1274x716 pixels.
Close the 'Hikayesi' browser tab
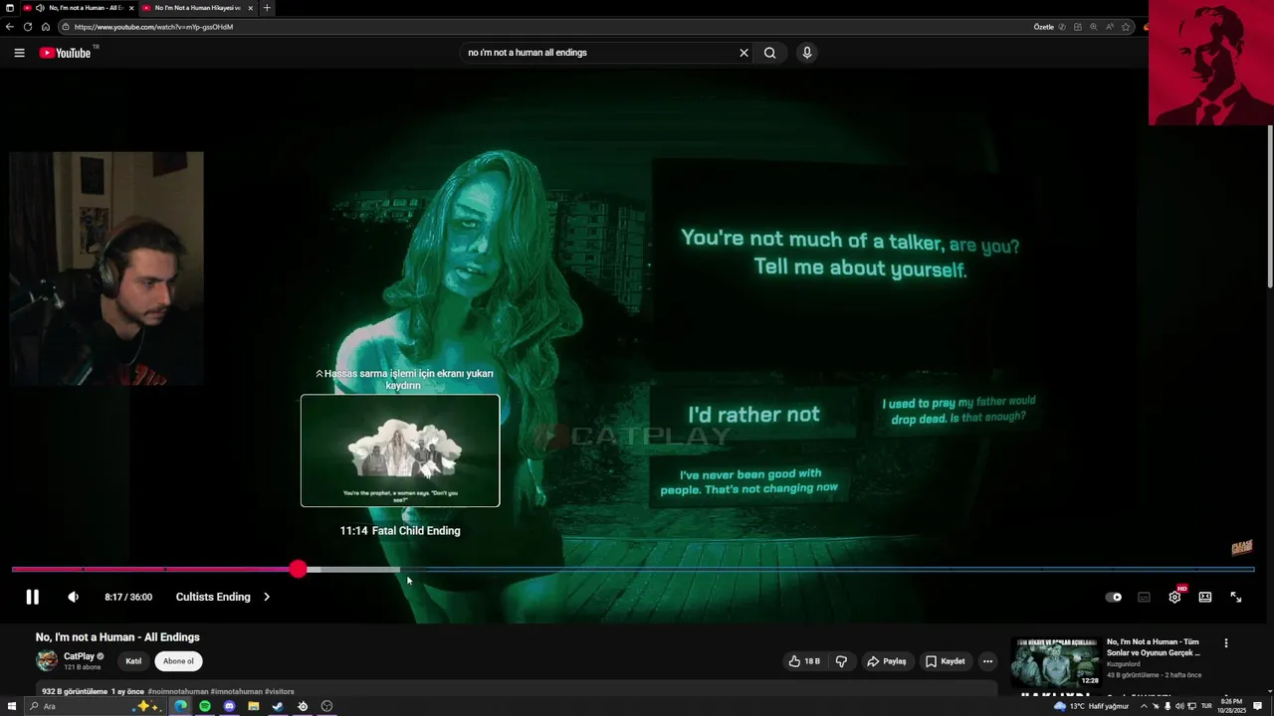(250, 8)
